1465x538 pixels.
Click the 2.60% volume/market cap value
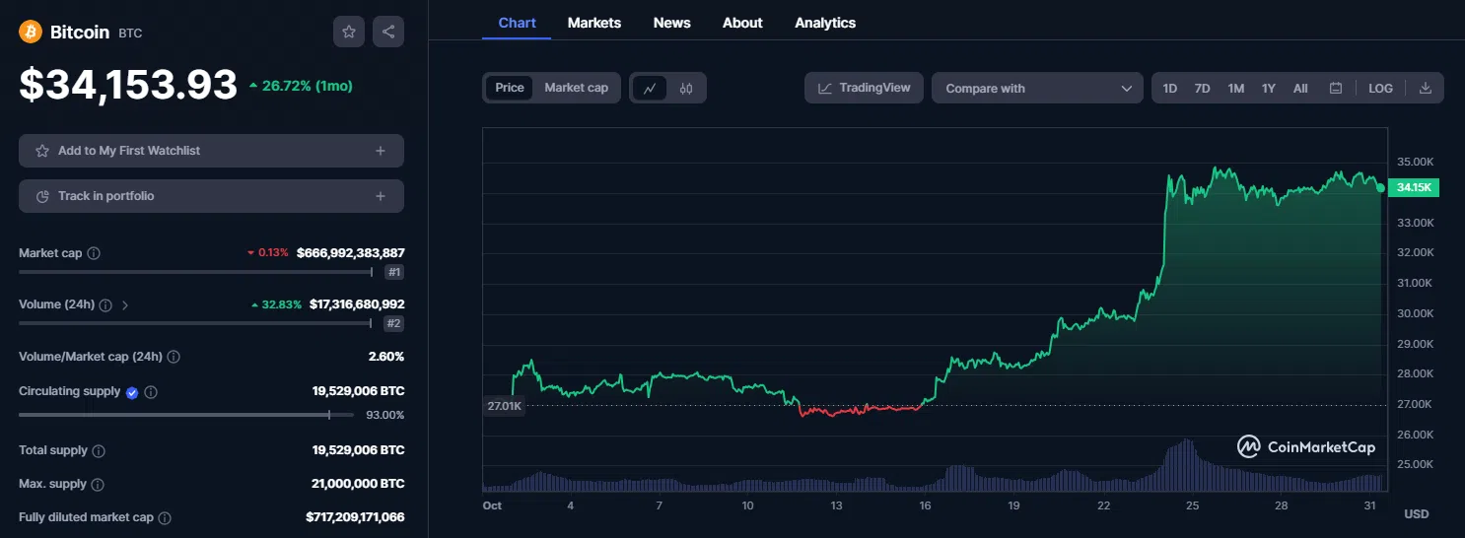point(386,357)
